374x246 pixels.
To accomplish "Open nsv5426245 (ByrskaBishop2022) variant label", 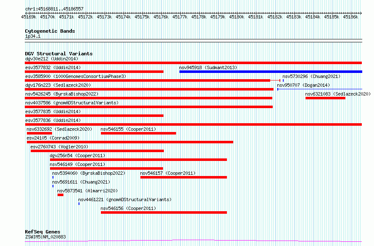I will (62, 94).
